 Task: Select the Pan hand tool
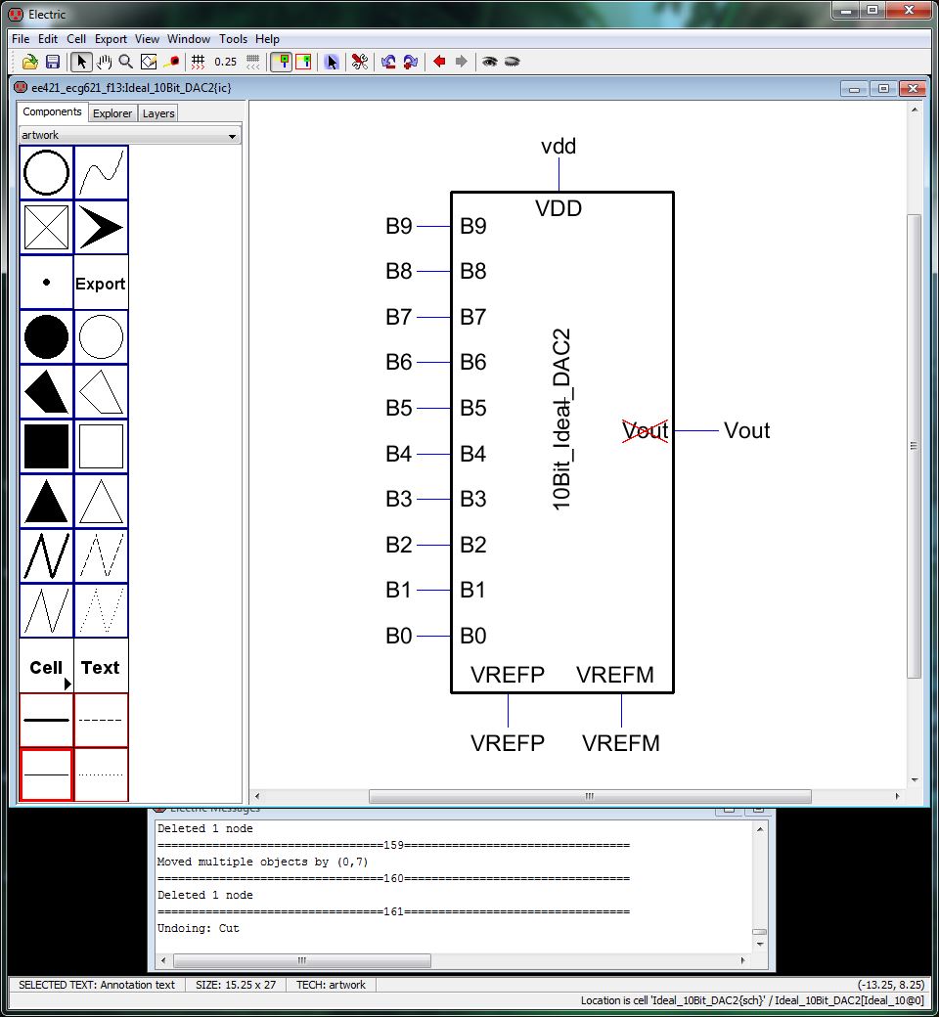(105, 62)
